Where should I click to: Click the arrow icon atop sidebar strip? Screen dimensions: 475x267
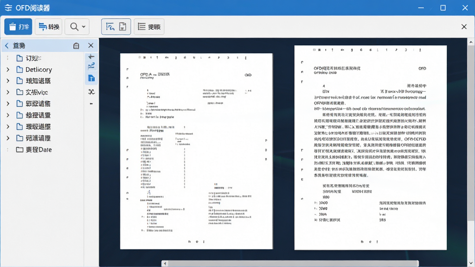coord(91,56)
